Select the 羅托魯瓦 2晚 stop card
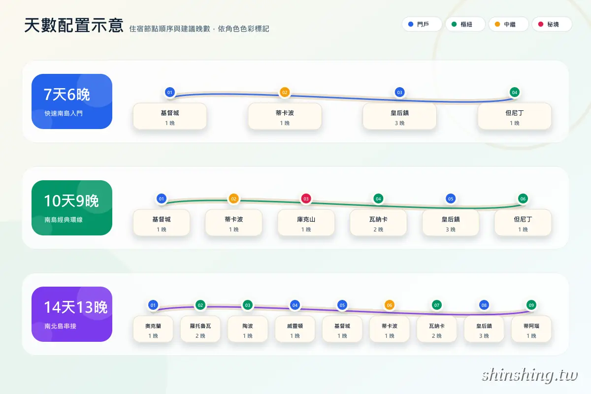This screenshot has height=394, width=591. [200, 329]
